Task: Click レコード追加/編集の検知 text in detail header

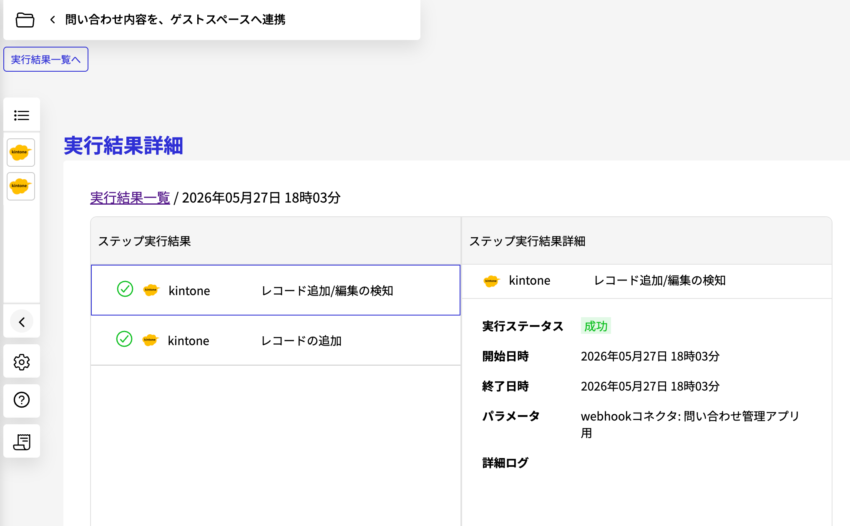Action: [660, 281]
